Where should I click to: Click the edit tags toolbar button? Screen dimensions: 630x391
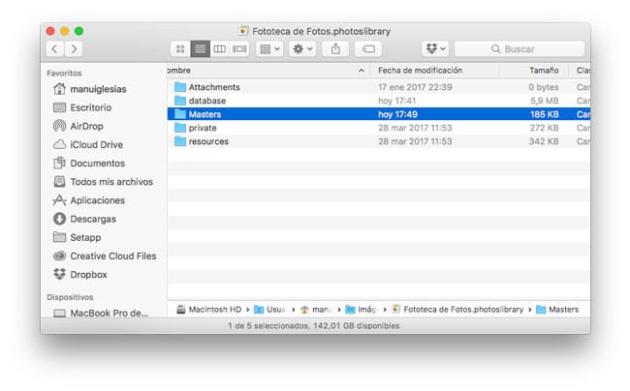(x=368, y=49)
